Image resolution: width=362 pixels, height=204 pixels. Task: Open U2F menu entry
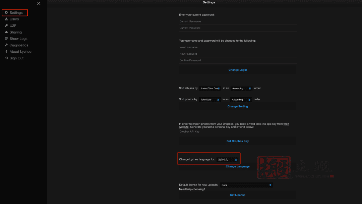(13, 25)
